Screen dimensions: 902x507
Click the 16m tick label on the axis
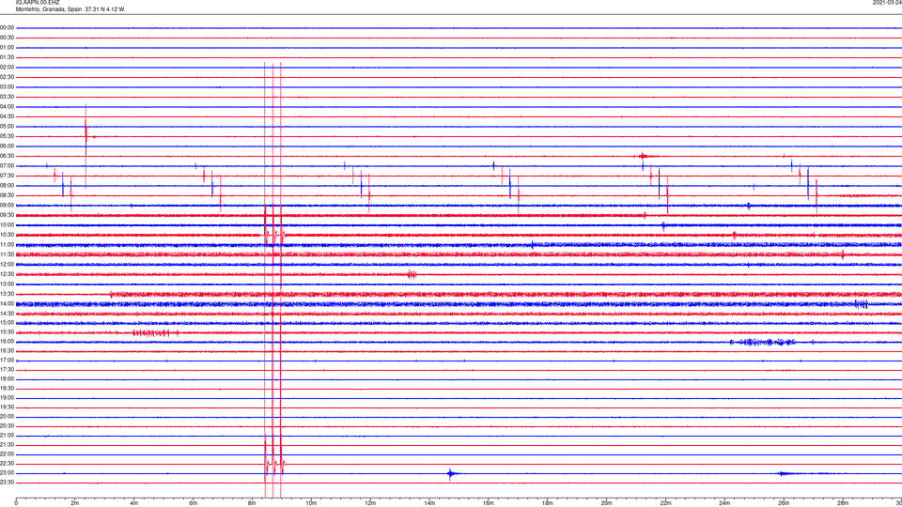tap(489, 503)
